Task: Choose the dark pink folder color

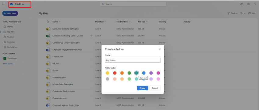Action: 158,73
